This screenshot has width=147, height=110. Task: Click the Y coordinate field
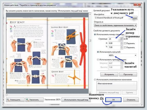pos(114,47)
